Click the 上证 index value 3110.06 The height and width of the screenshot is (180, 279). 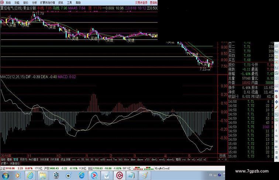10,168
